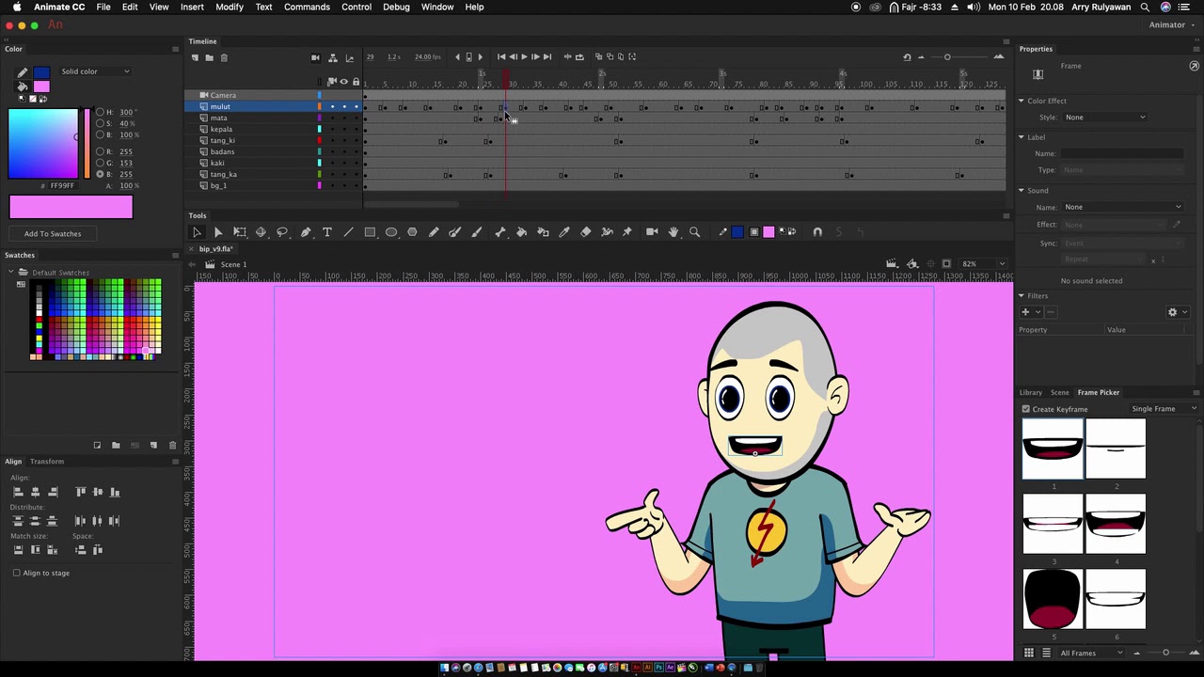The width and height of the screenshot is (1204, 677).
Task: Toggle the camera layer button in Timeline
Action: (x=316, y=57)
